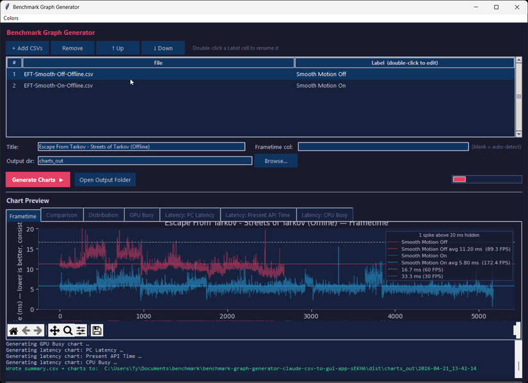Click the Frametime col input field
Viewport: 528px width, 383px height.
coord(383,146)
